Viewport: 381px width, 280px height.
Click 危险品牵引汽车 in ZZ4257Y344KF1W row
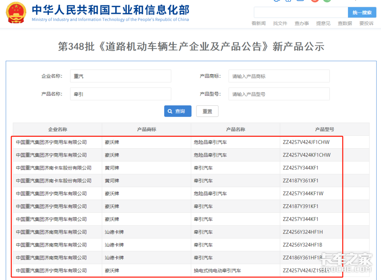[x=210, y=193]
